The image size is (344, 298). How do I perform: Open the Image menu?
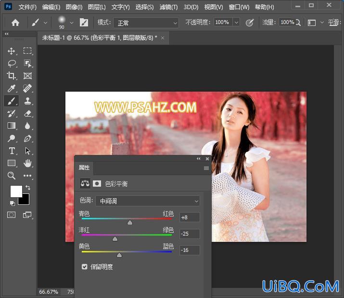(x=74, y=7)
